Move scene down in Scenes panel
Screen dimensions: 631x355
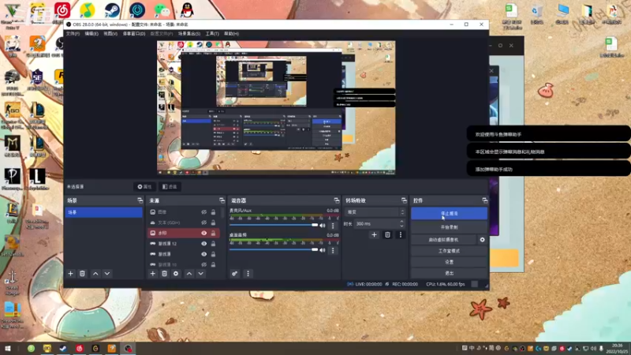coord(107,274)
